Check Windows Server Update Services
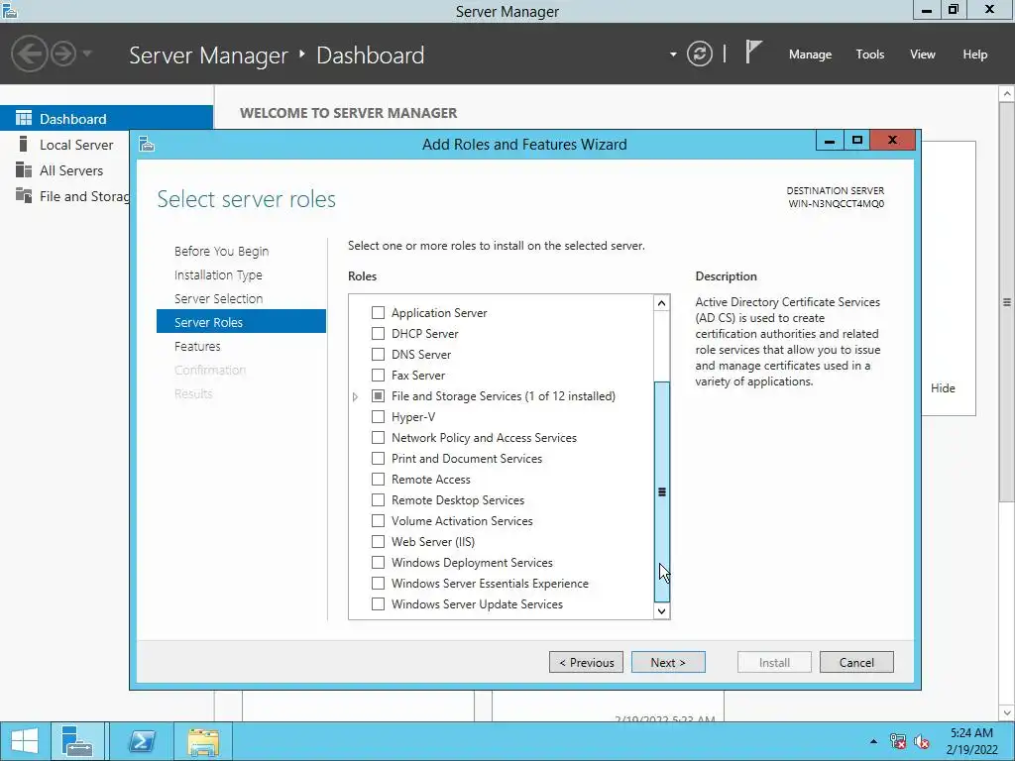 click(x=378, y=603)
